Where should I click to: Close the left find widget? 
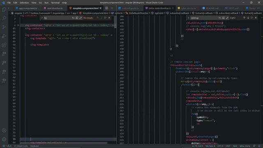pos(109,18)
